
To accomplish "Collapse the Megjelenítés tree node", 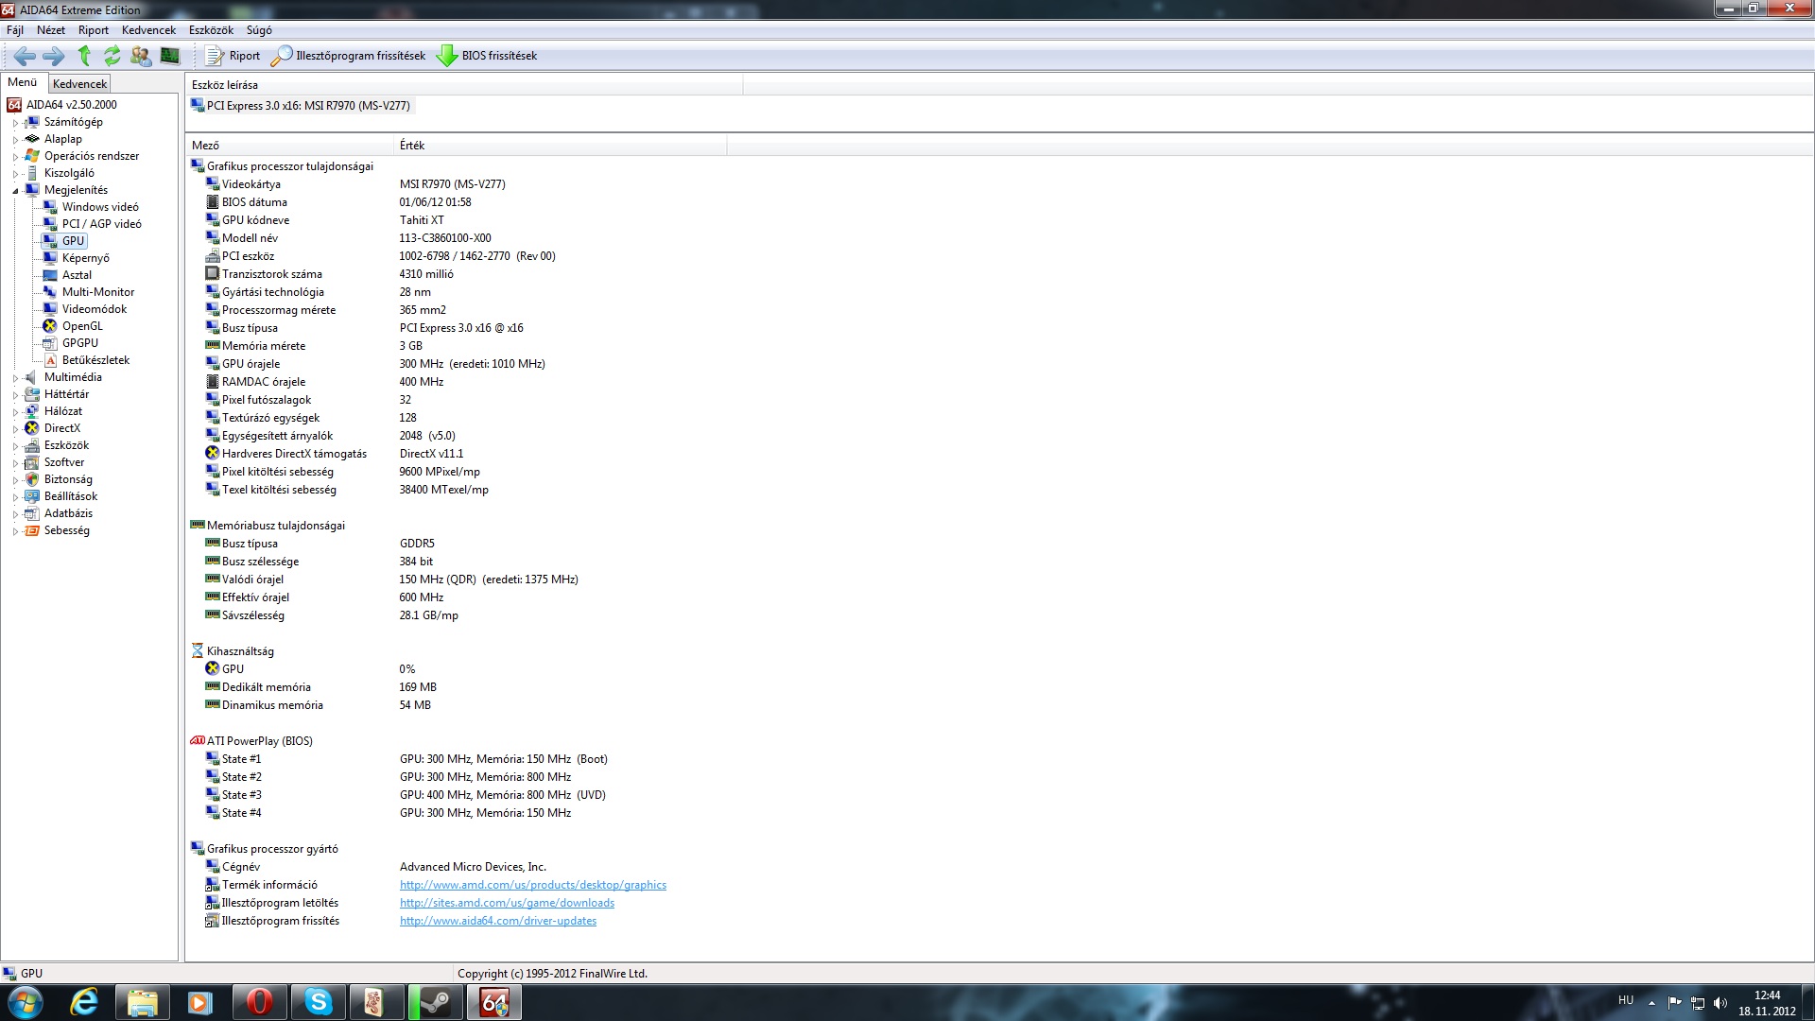I will 15,191.
